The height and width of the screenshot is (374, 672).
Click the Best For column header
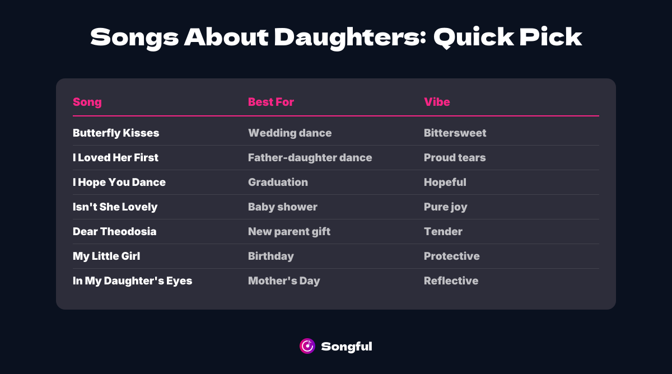click(271, 102)
